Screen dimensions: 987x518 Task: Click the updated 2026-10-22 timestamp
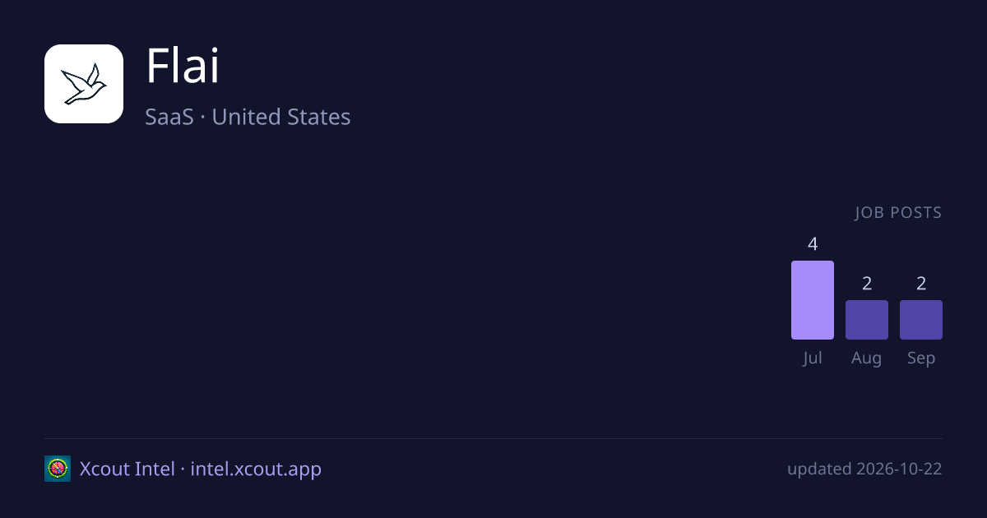tap(864, 469)
